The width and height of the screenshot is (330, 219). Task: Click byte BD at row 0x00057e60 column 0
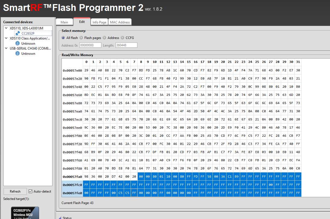86,95
